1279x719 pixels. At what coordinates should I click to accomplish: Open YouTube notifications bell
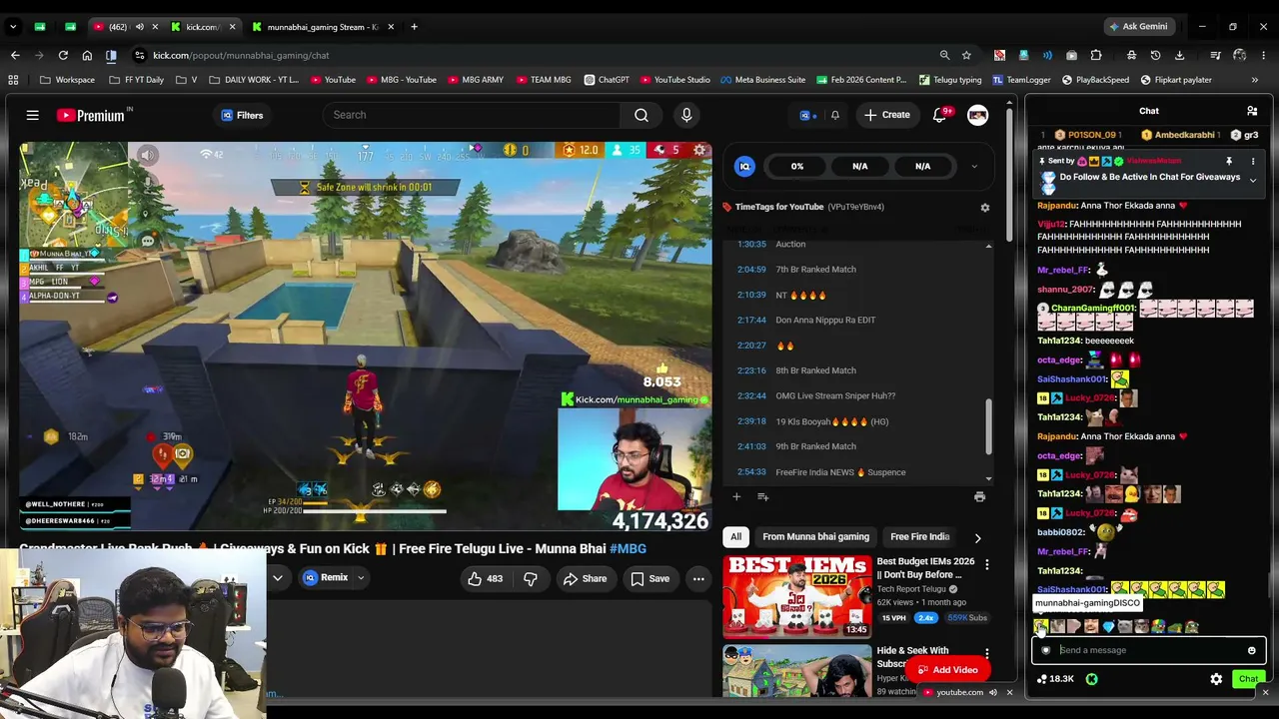click(x=939, y=115)
